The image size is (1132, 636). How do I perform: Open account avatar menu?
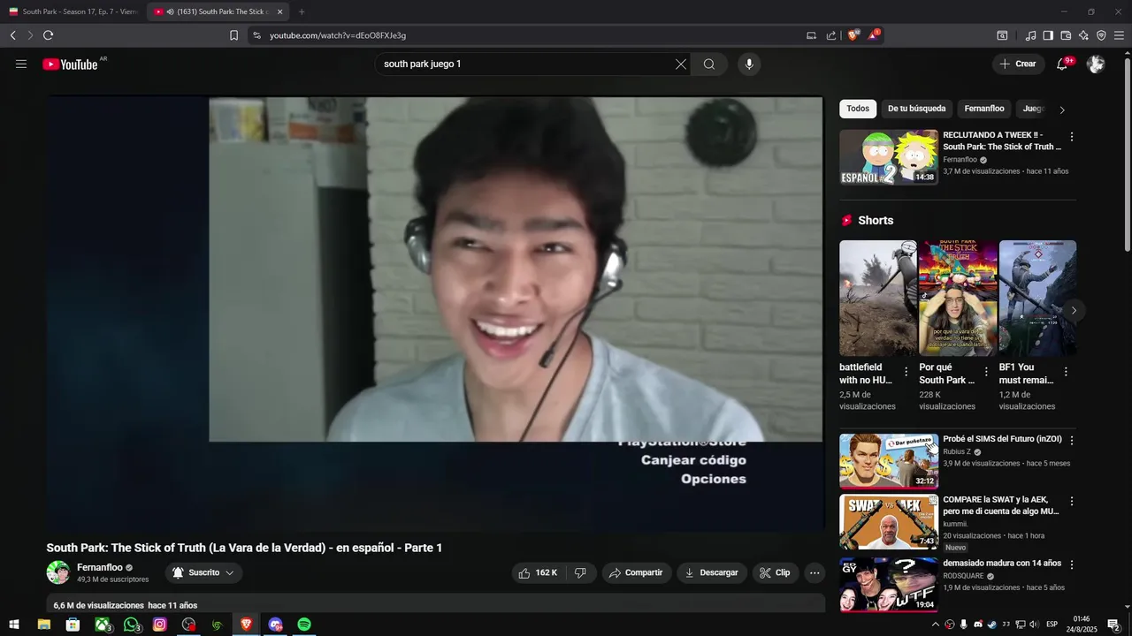[x=1096, y=64]
